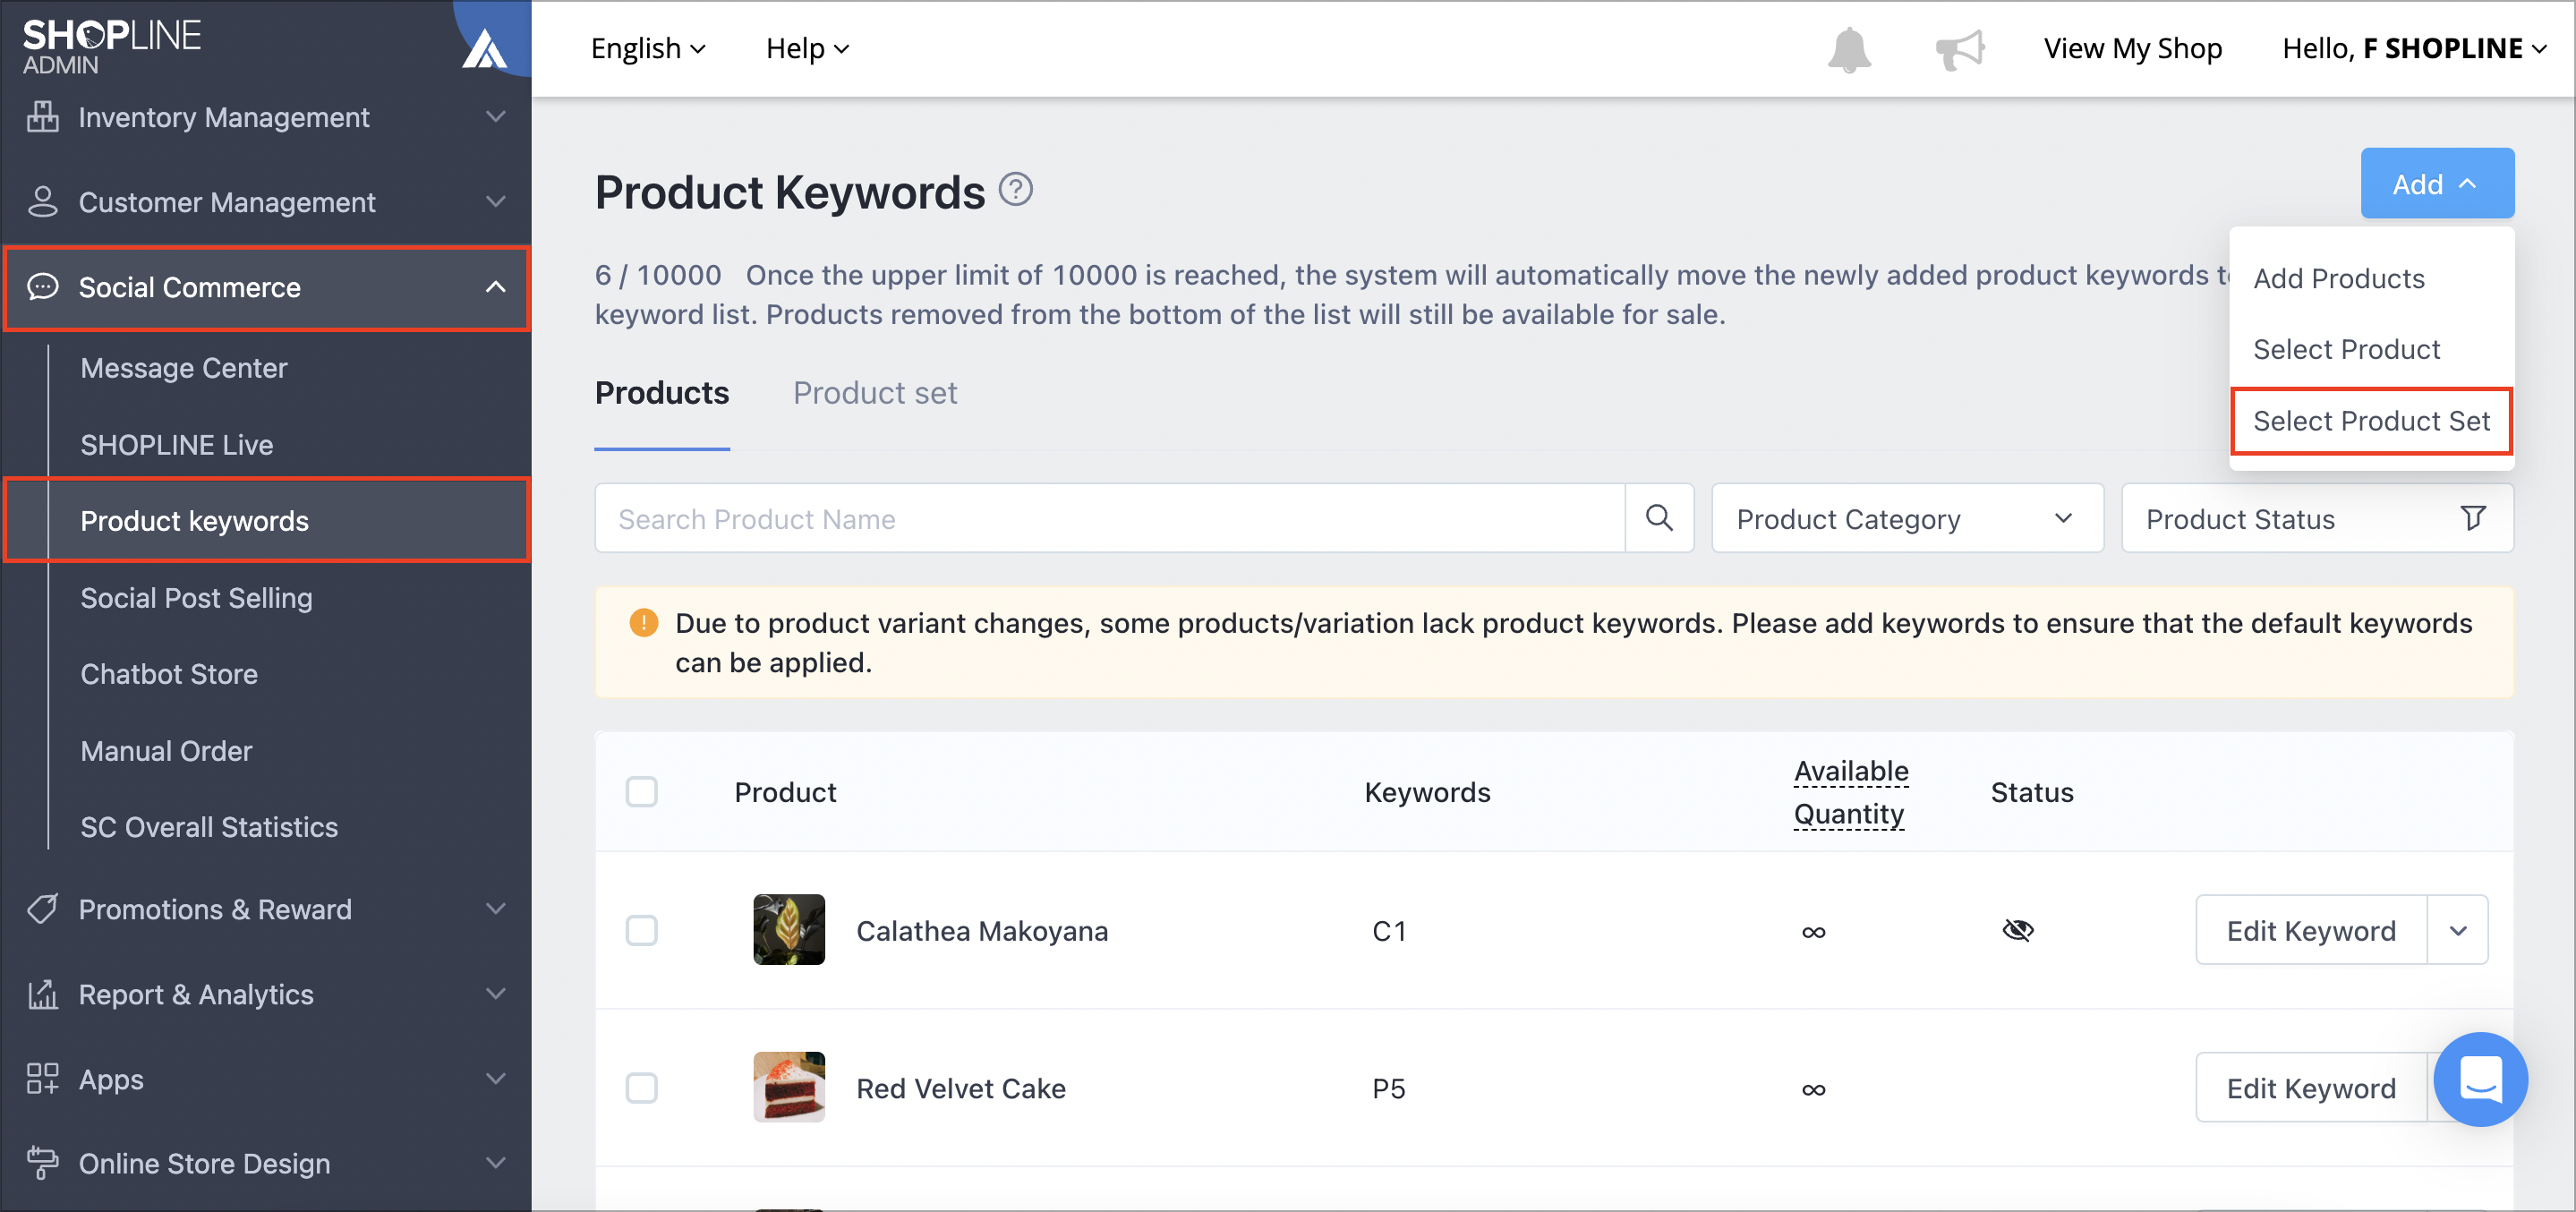Open the Product Category dropdown
The height and width of the screenshot is (1212, 2576).
point(1907,518)
